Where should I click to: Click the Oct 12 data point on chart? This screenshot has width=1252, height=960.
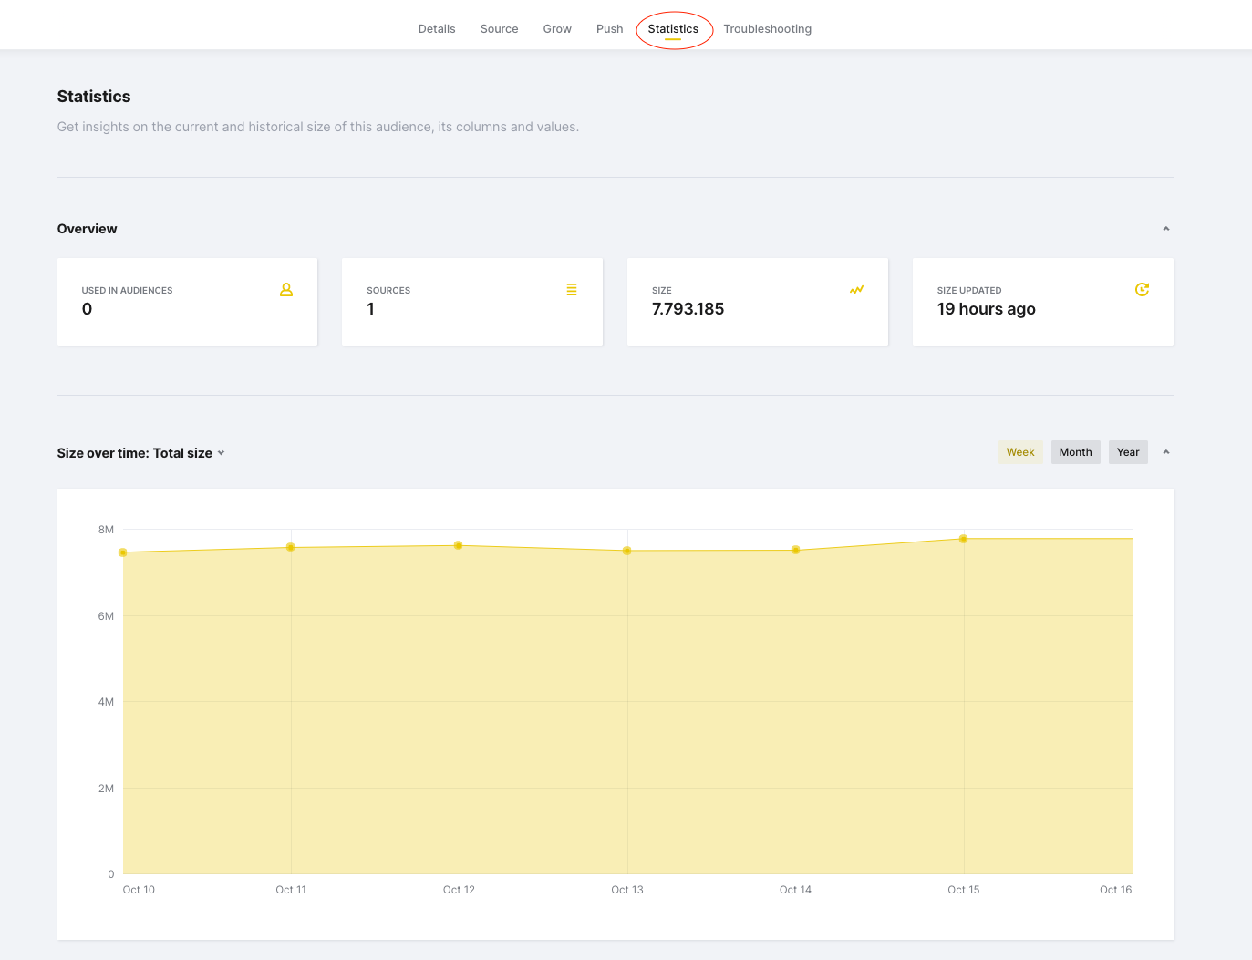point(459,545)
